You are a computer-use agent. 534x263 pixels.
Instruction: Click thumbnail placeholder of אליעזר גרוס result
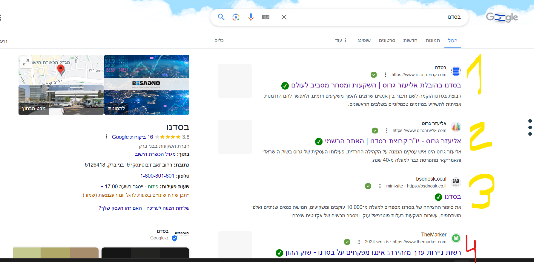235,137
